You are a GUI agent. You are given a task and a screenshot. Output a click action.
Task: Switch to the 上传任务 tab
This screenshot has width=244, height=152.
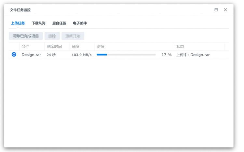coord(18,23)
